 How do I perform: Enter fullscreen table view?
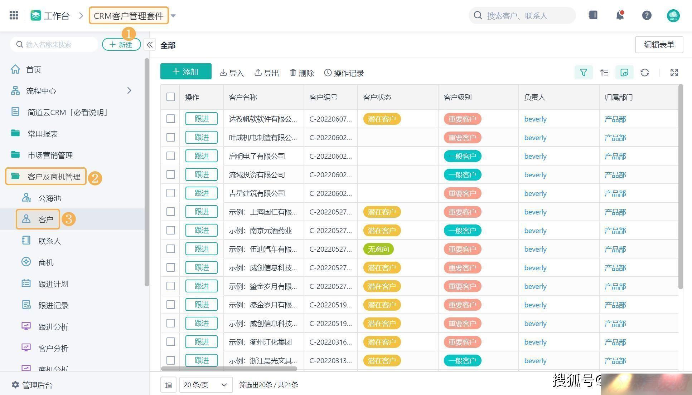click(674, 73)
